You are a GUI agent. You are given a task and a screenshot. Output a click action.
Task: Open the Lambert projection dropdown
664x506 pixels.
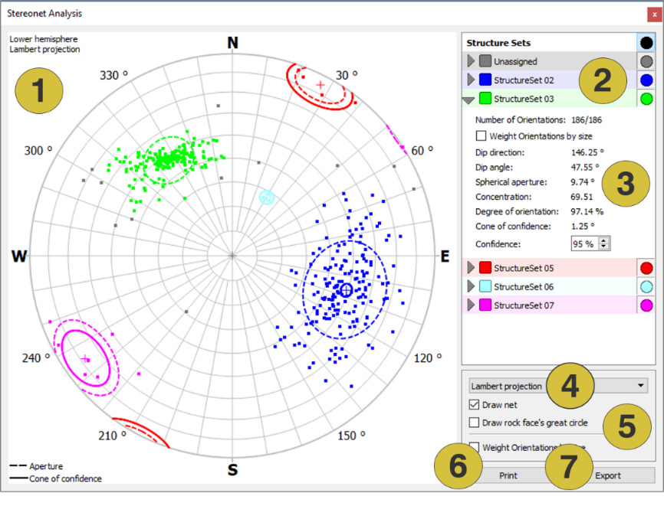coord(558,386)
